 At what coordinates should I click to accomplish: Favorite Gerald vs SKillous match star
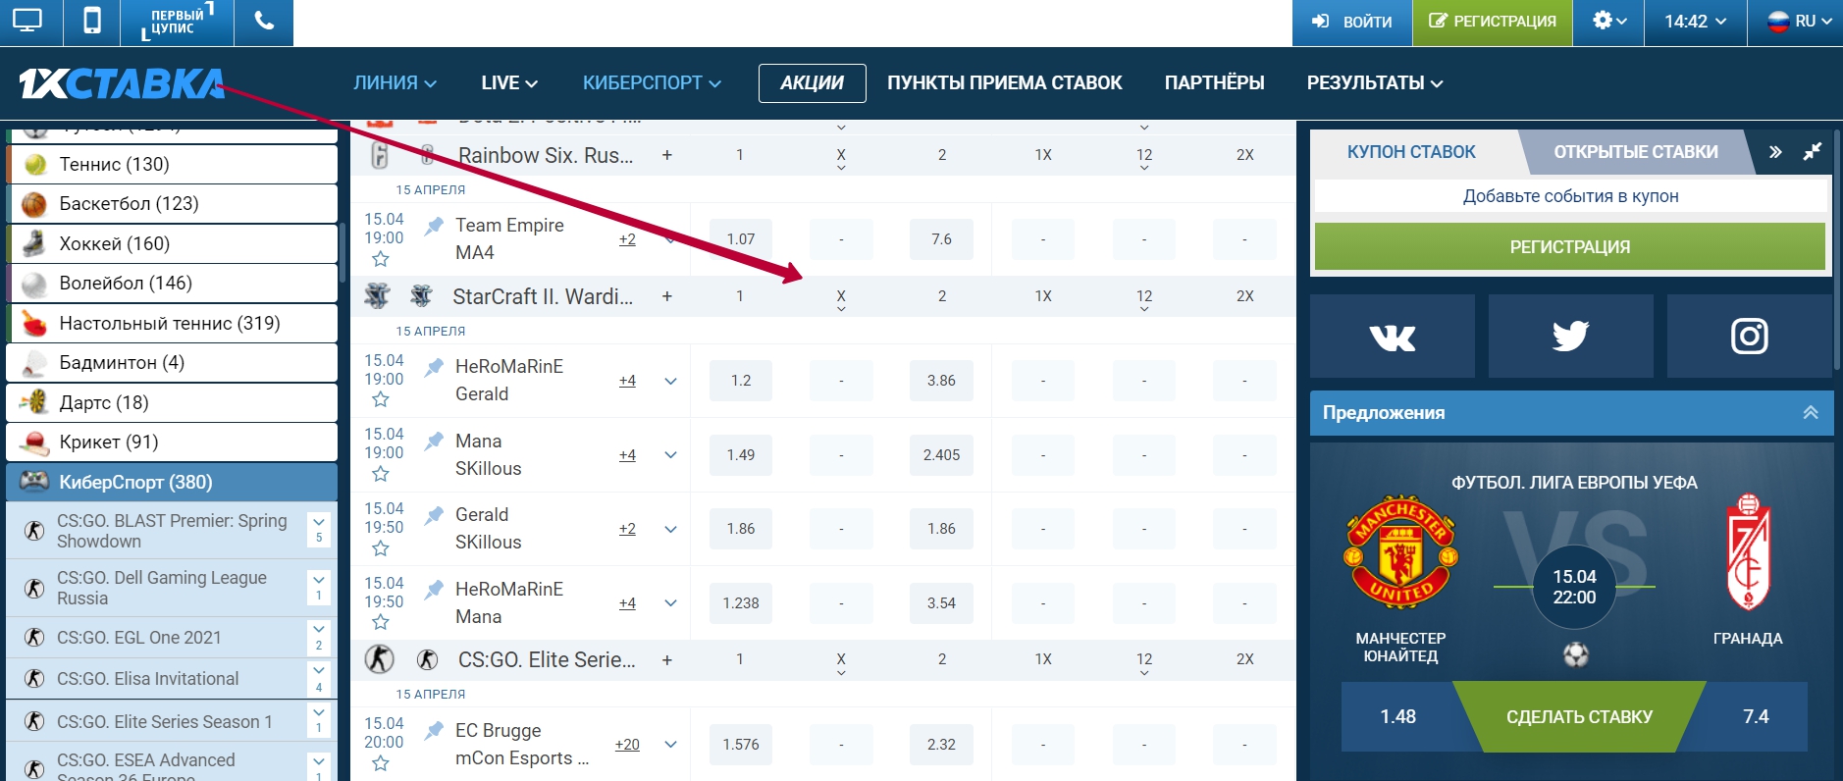(381, 548)
